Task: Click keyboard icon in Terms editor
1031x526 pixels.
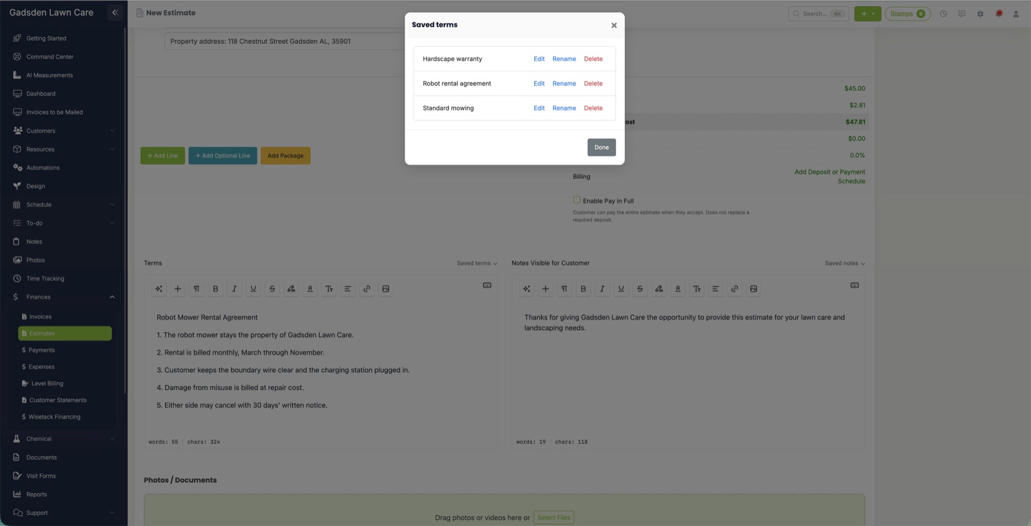Action: [x=487, y=285]
